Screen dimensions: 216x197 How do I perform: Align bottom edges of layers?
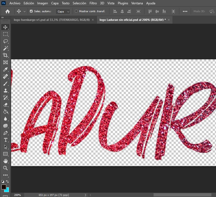pos(164,11)
